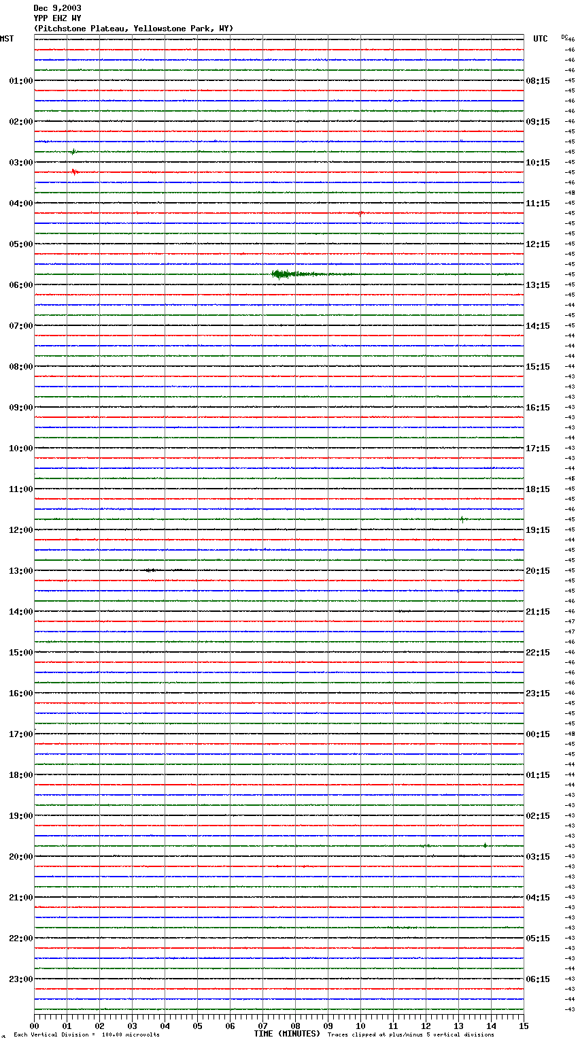Click the 12:15 UTC time label
Viewport: 578px width, 1044px height.
[538, 244]
